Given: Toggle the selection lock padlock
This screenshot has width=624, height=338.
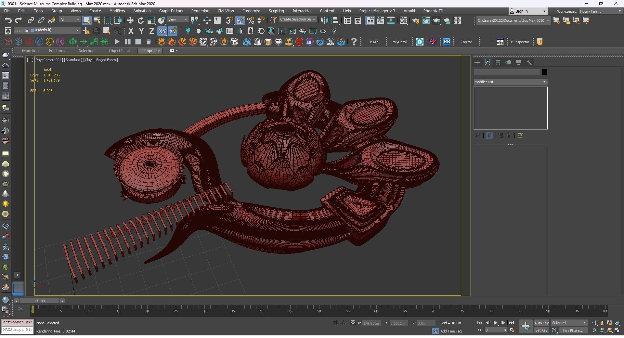Looking at the screenshot, I should click(x=344, y=323).
